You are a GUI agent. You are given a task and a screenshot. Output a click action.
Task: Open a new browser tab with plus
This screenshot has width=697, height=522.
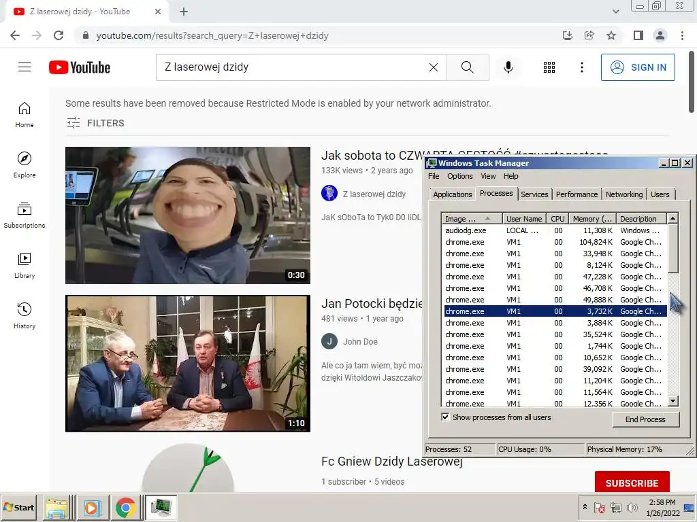[x=184, y=12]
